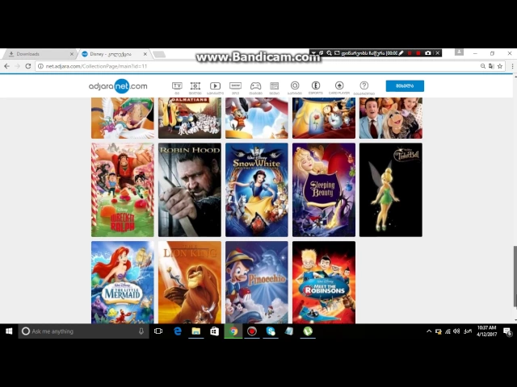Switch to the Downloads tab
This screenshot has width=517, height=387.
pos(39,54)
